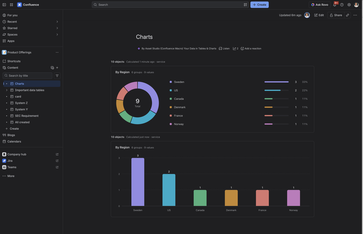This screenshot has width=363, height=234.
Task: Click the Sweden purple legend swatch
Action: point(171,82)
